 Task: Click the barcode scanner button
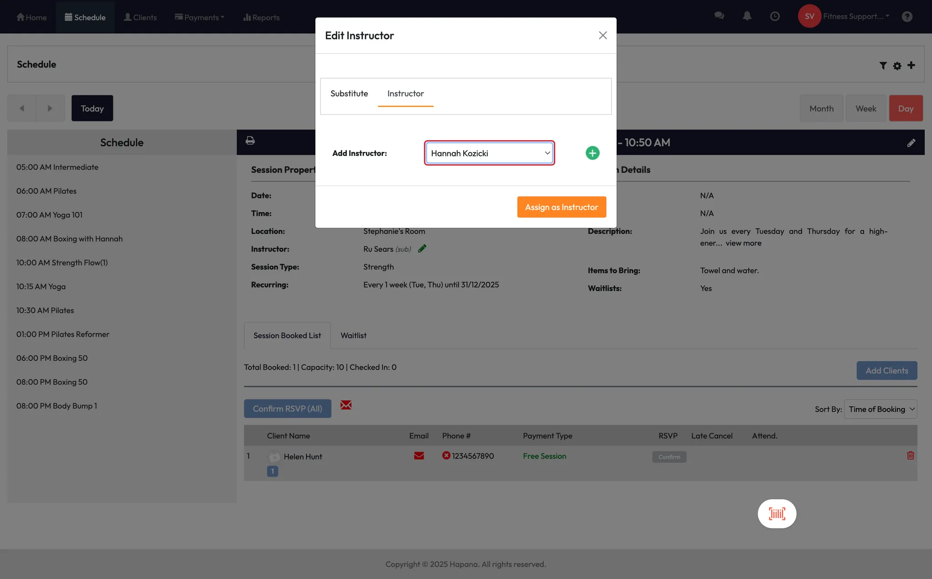click(x=776, y=514)
